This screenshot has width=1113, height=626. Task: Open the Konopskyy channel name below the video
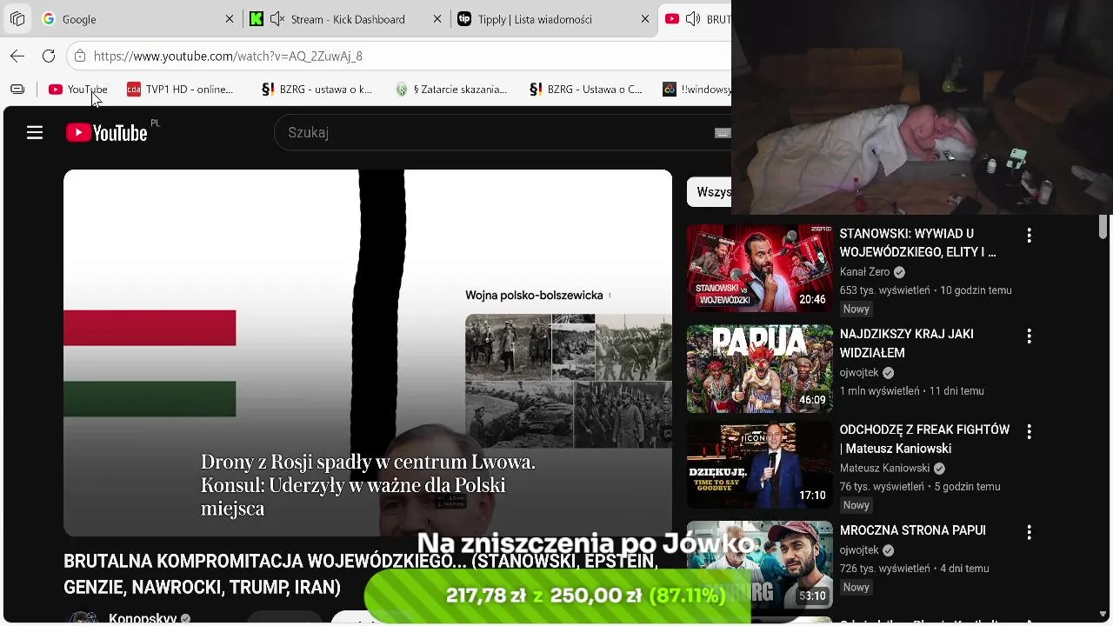(x=143, y=619)
